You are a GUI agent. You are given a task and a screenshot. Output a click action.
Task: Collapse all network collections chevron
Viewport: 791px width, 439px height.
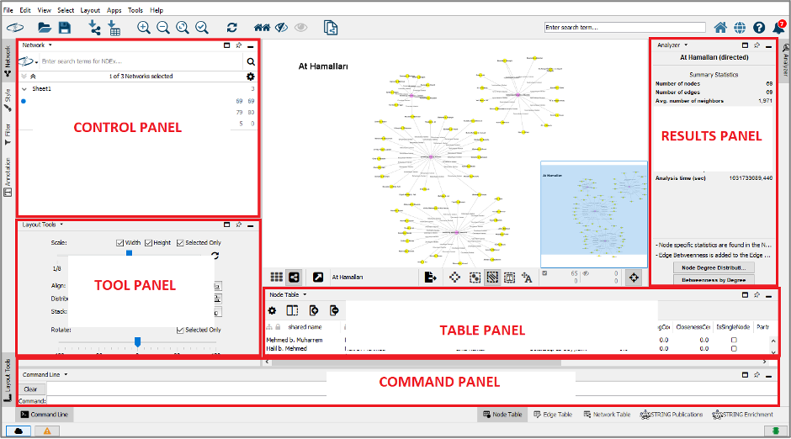tap(33, 76)
